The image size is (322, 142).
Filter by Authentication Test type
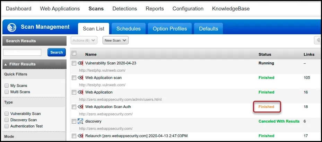pyautogui.click(x=7, y=126)
